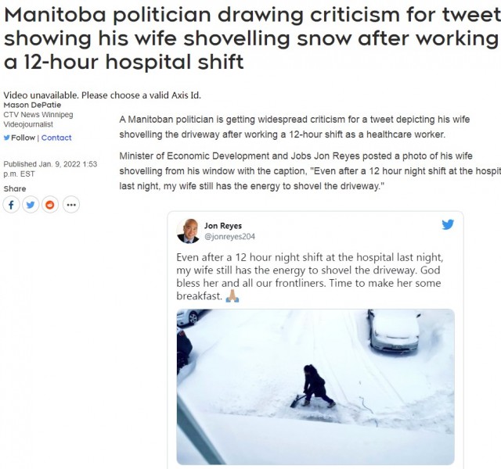Open more share options ellipsis
The height and width of the screenshot is (469, 501).
tap(70, 205)
